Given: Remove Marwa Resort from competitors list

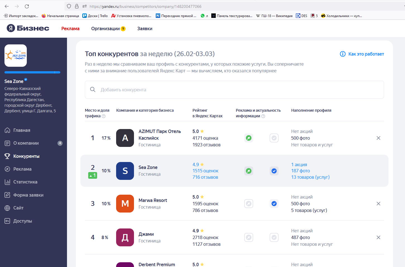Looking at the screenshot, I should click(378, 204).
